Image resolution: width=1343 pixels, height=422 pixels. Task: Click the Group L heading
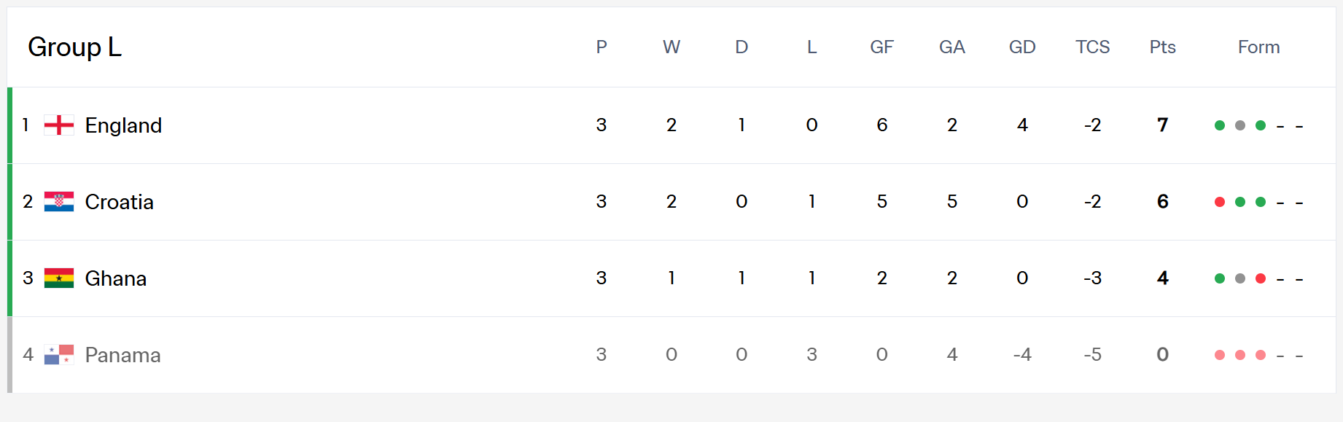74,47
